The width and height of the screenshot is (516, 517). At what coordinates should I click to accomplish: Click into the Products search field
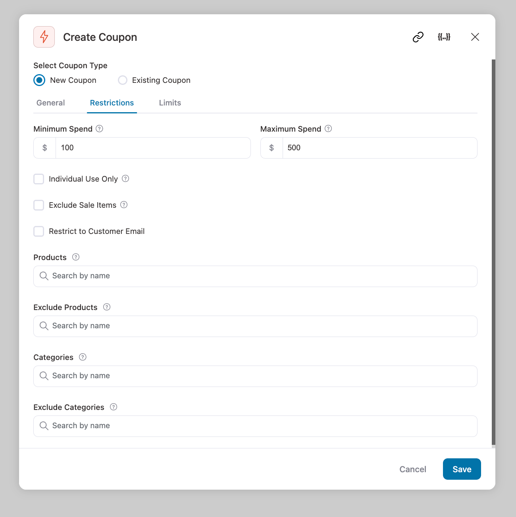[x=255, y=276]
